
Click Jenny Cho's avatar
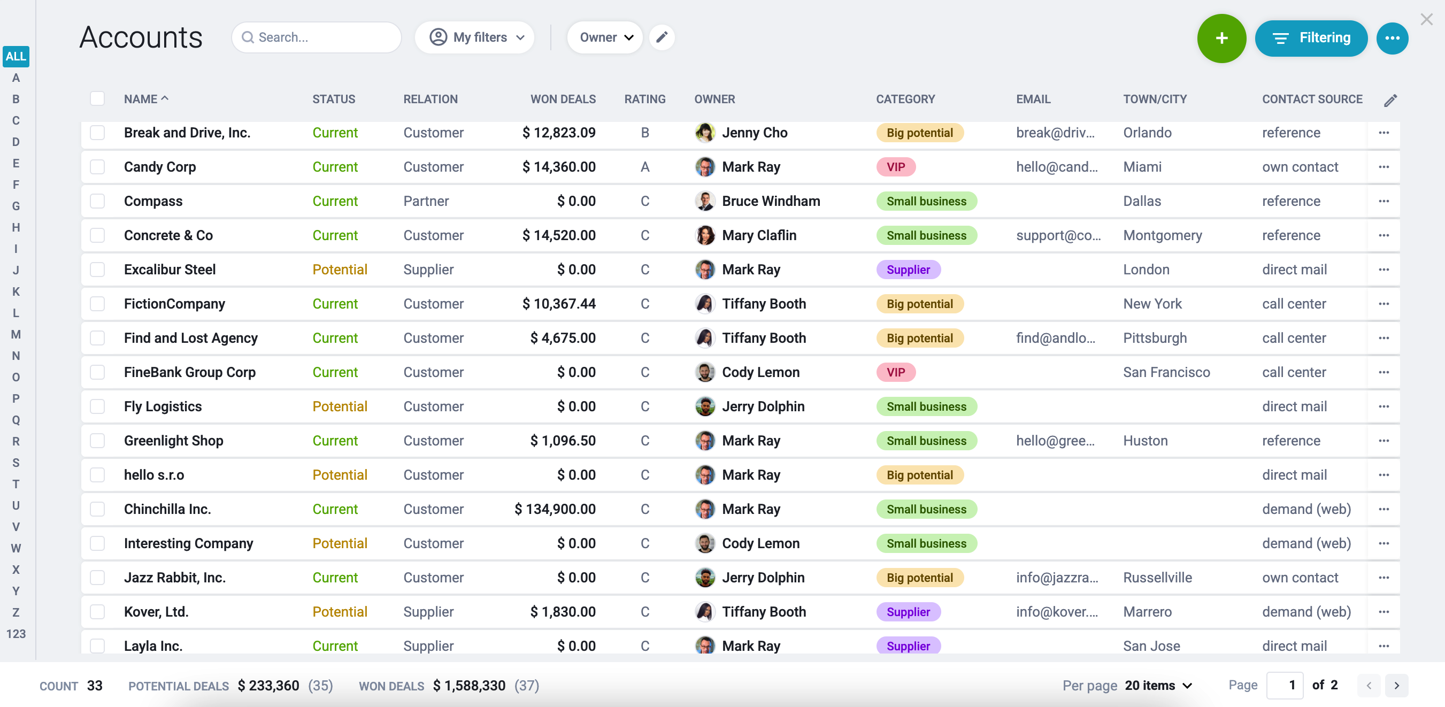point(704,133)
